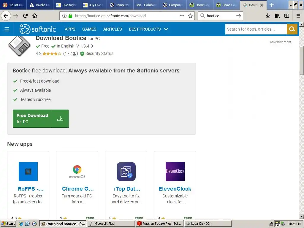Open the ElevenClock title link
Screen dimensions: 304x228
[175, 189]
